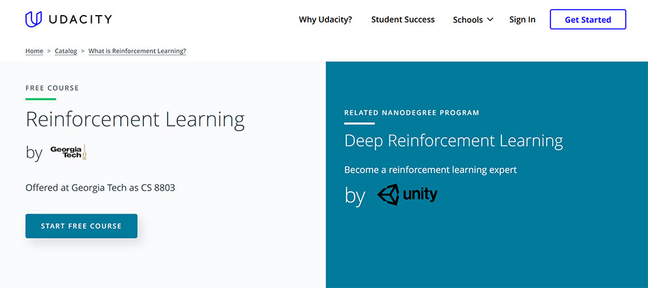
Task: Click the Get Started button
Action: click(588, 20)
